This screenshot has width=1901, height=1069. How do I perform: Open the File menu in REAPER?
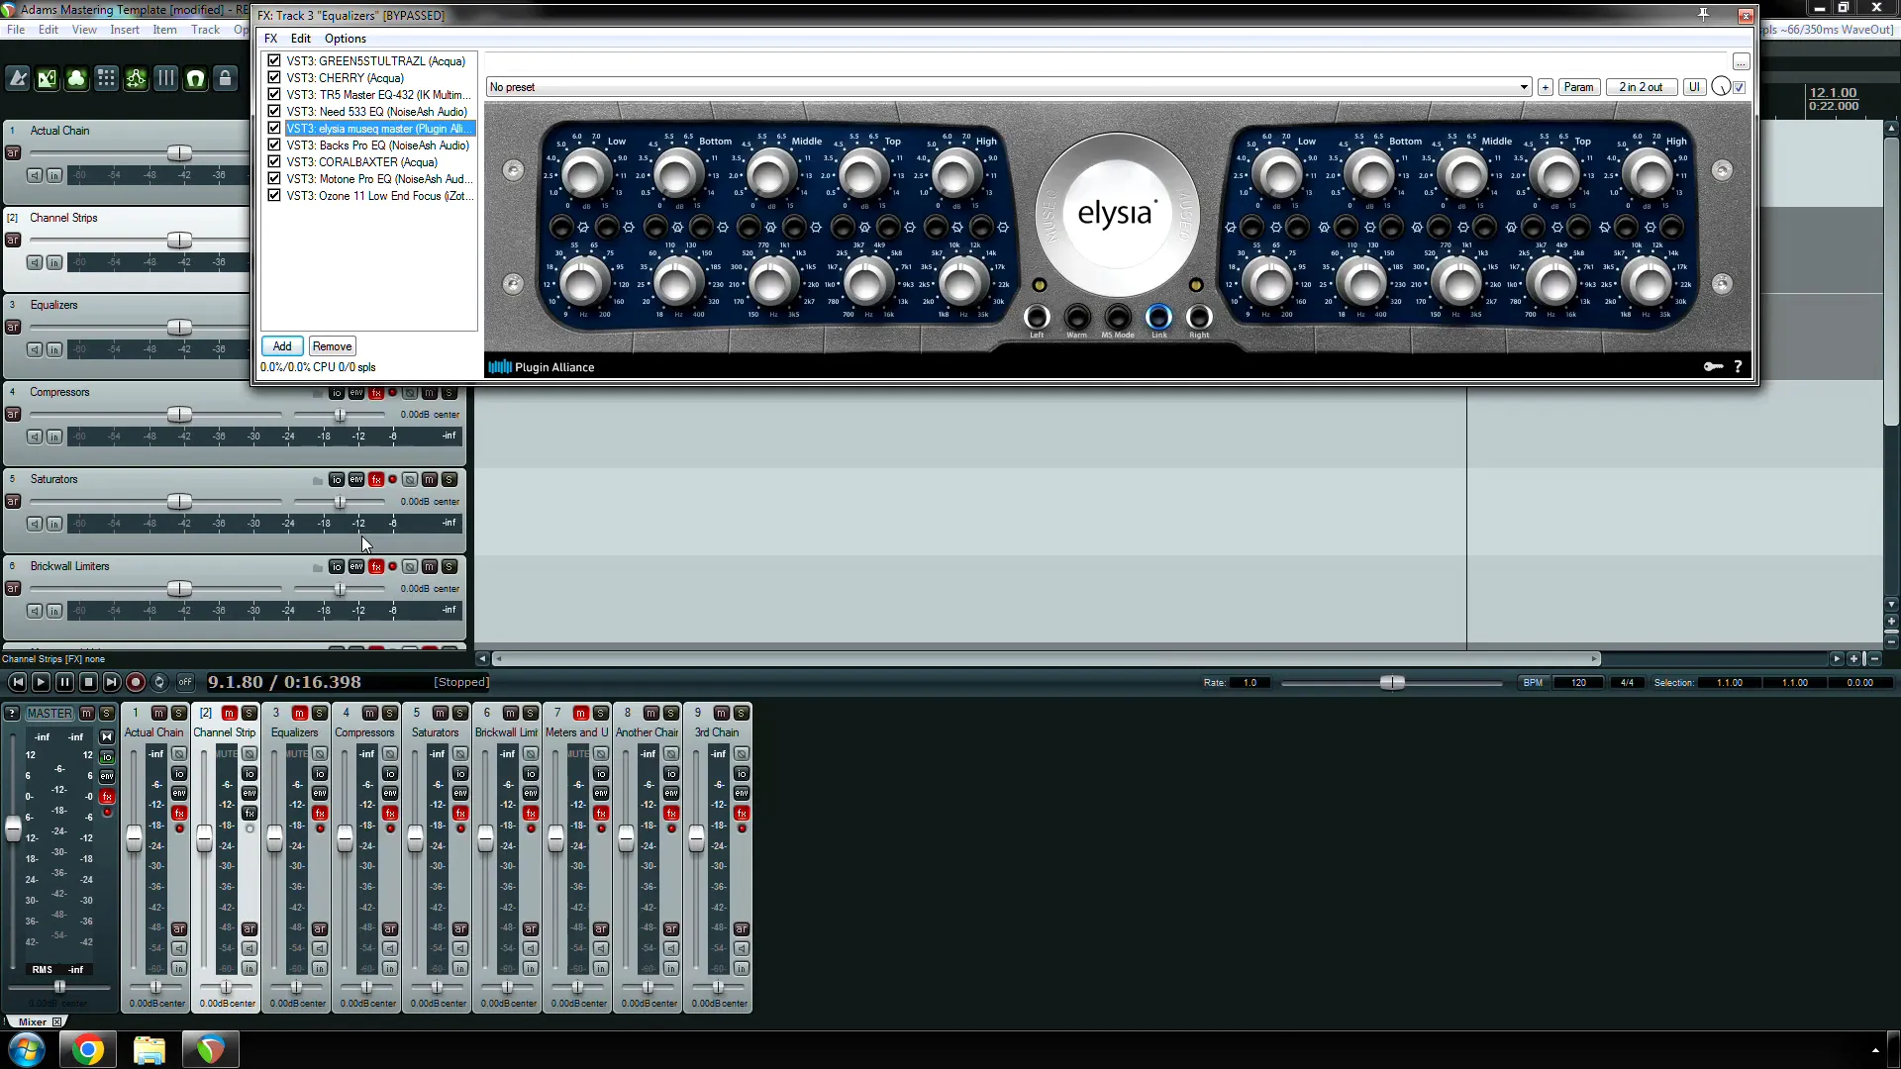[16, 30]
